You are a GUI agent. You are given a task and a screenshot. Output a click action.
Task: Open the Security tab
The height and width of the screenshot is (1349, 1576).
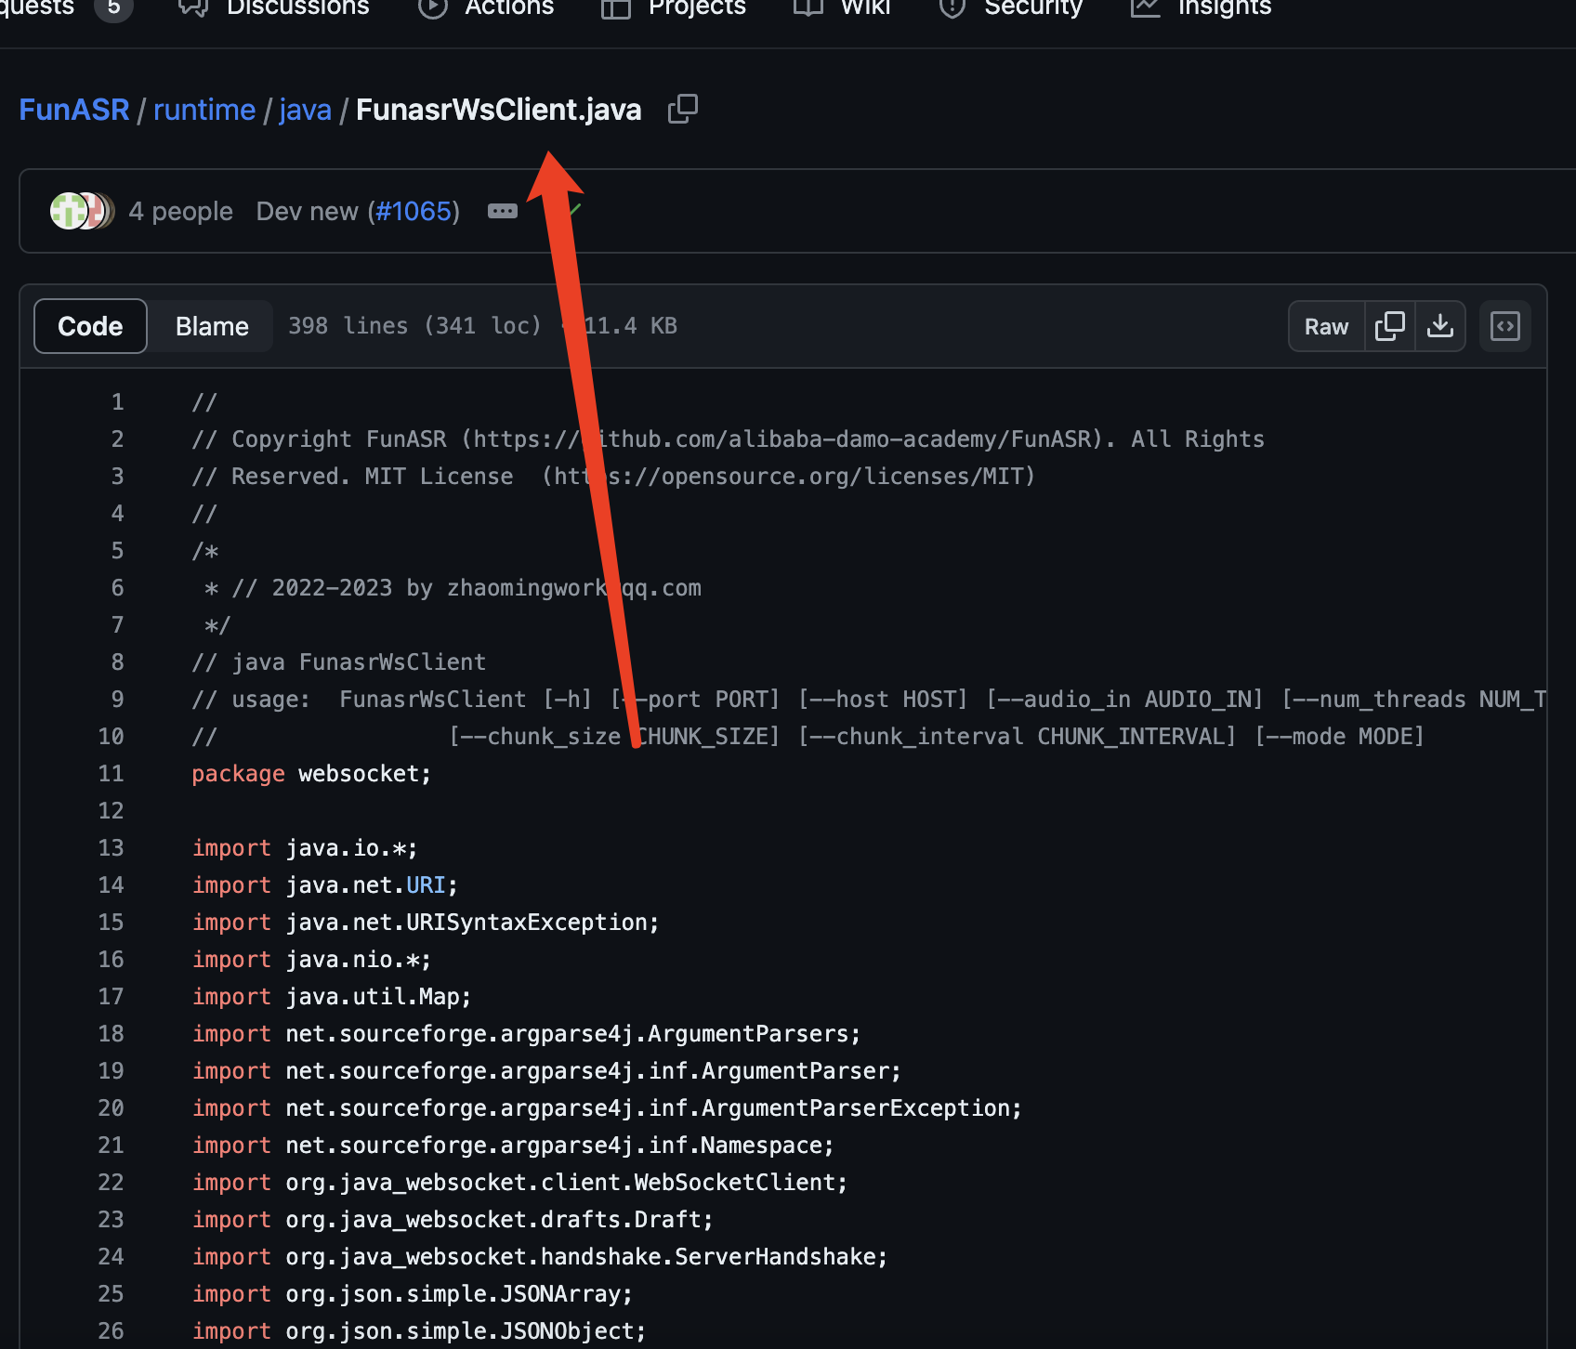pyautogui.click(x=1033, y=7)
